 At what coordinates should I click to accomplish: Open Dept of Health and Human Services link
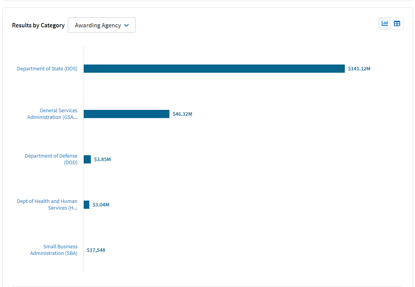[x=47, y=204]
